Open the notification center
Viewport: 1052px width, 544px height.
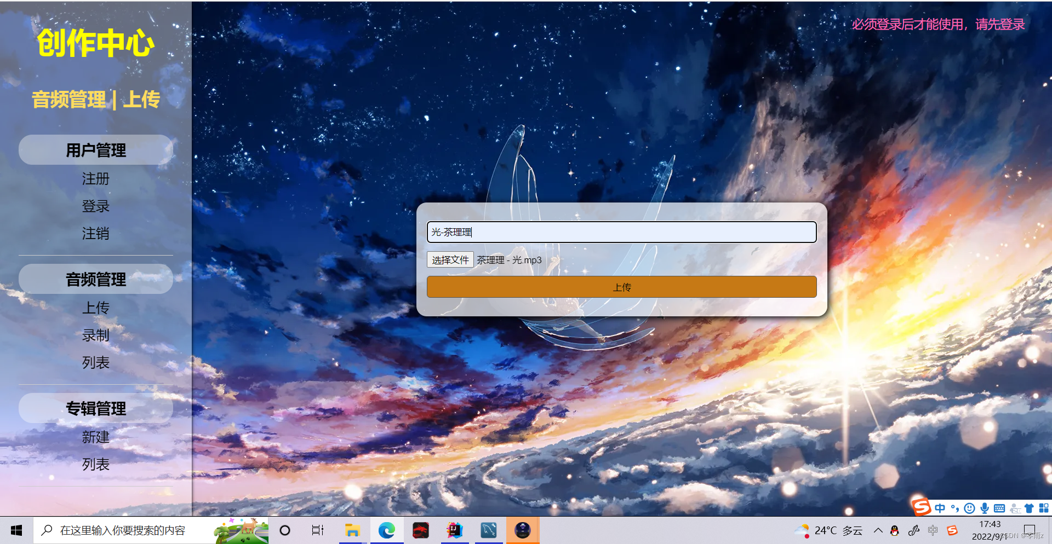point(1030,530)
